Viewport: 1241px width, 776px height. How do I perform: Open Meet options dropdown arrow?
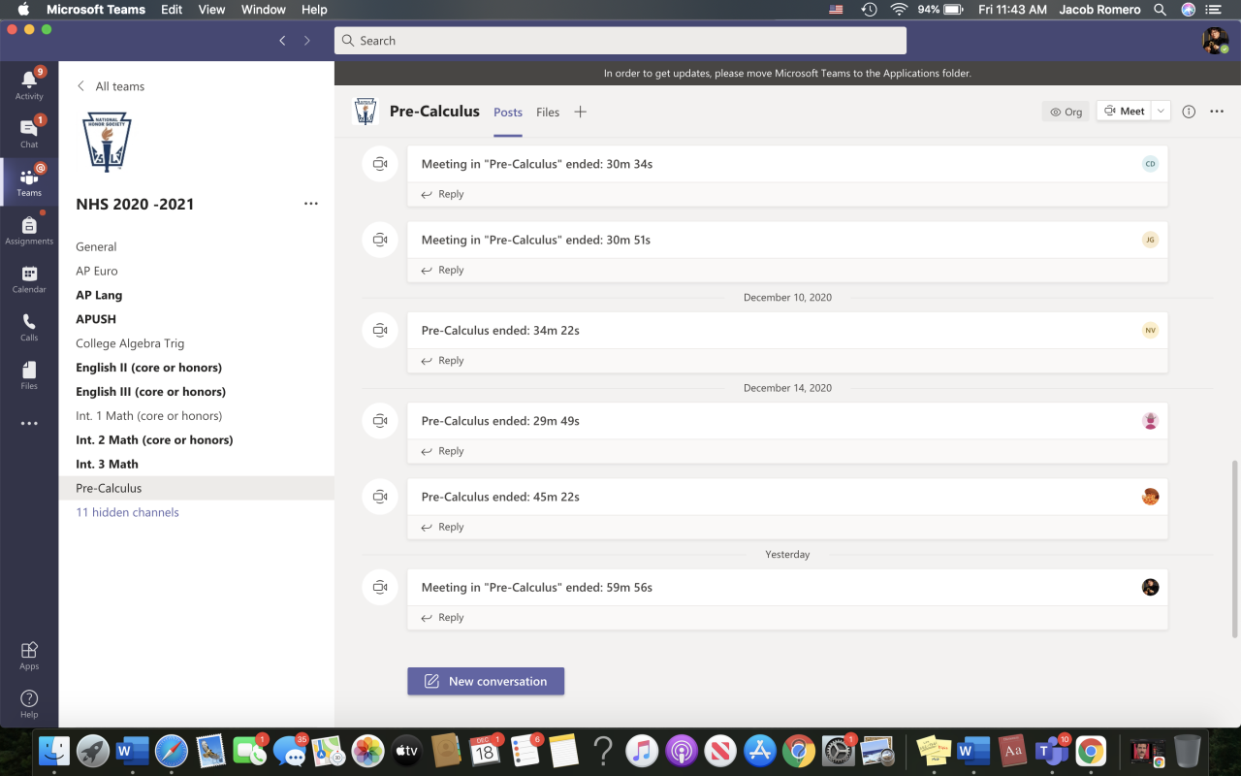click(1161, 112)
